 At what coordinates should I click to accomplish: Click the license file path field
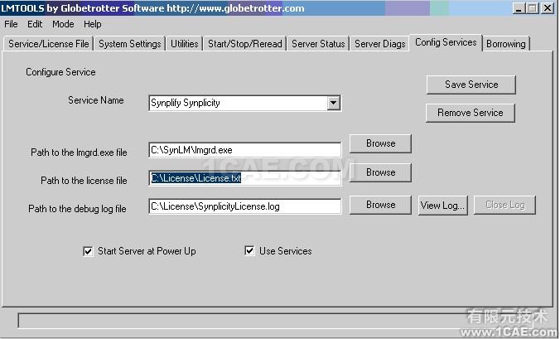tap(244, 178)
